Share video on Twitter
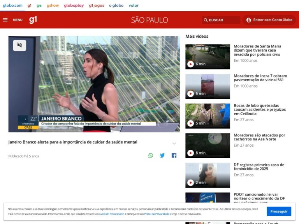This screenshot has width=299, height=224. tap(162, 156)
